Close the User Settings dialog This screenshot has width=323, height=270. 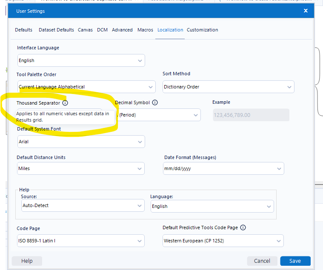tap(306, 11)
